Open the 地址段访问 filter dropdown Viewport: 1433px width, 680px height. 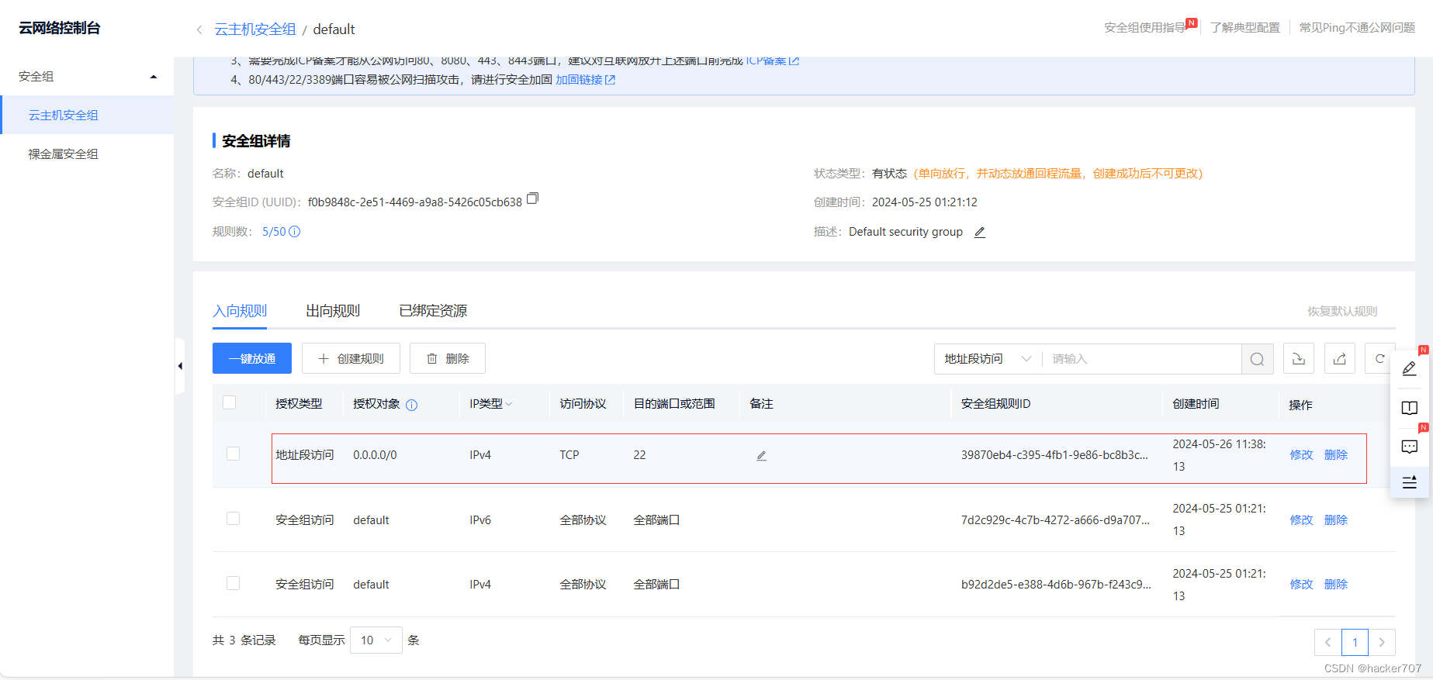click(988, 359)
